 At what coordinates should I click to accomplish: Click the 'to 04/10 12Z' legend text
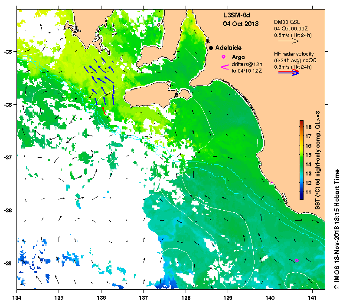(247, 71)
